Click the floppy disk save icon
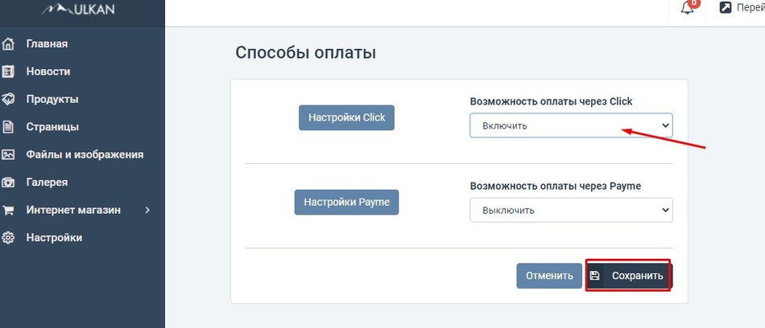765x328 pixels. 594,276
